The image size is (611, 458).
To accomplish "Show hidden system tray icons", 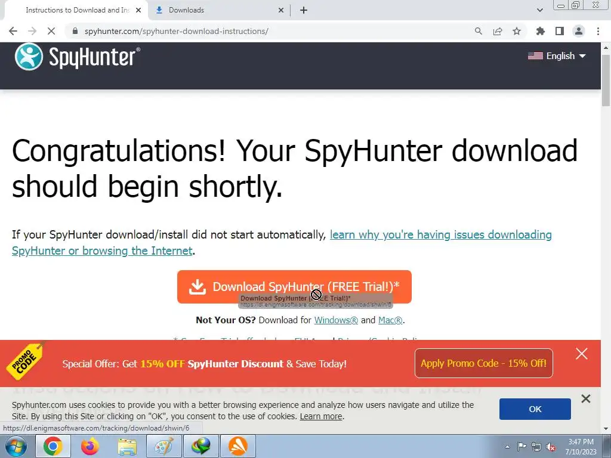I will click(507, 447).
